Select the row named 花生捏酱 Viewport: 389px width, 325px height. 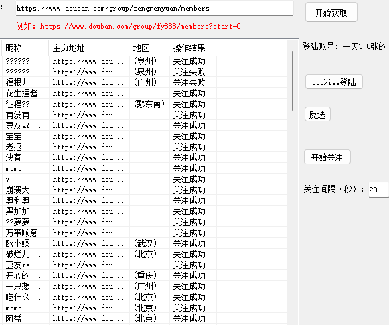[144, 93]
